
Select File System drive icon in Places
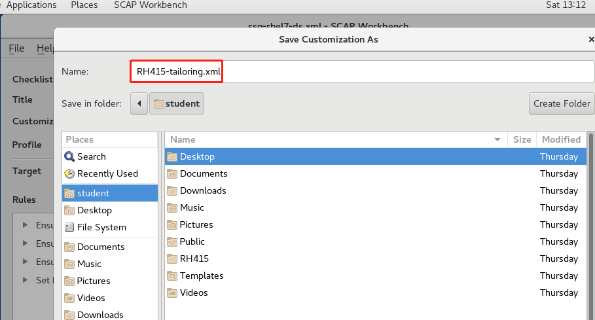(x=69, y=227)
